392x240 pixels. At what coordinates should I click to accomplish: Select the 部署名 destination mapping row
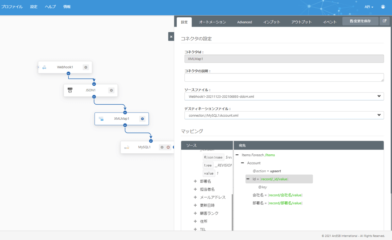point(277,203)
